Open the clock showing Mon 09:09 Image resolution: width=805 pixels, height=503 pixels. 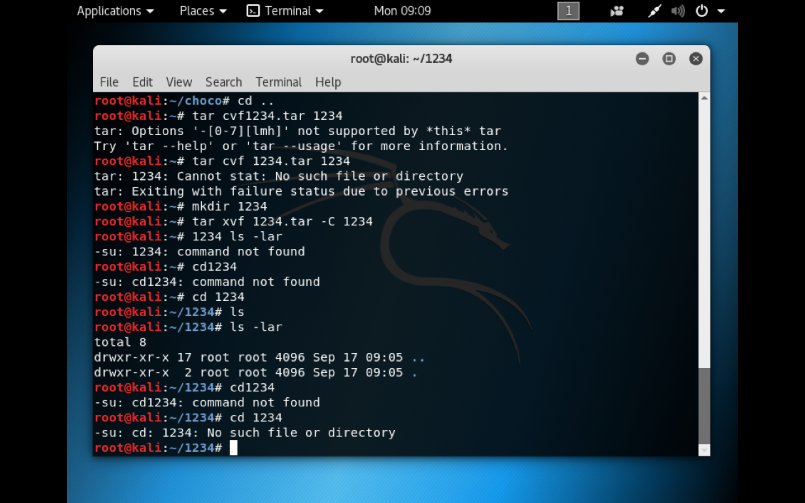click(402, 11)
